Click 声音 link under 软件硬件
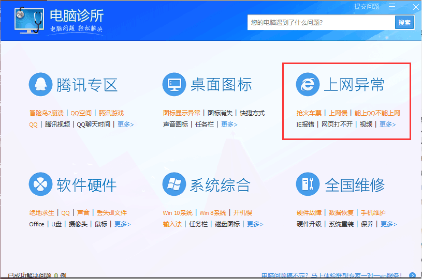Image resolution: width=422 pixels, height=279 pixels. (83, 213)
